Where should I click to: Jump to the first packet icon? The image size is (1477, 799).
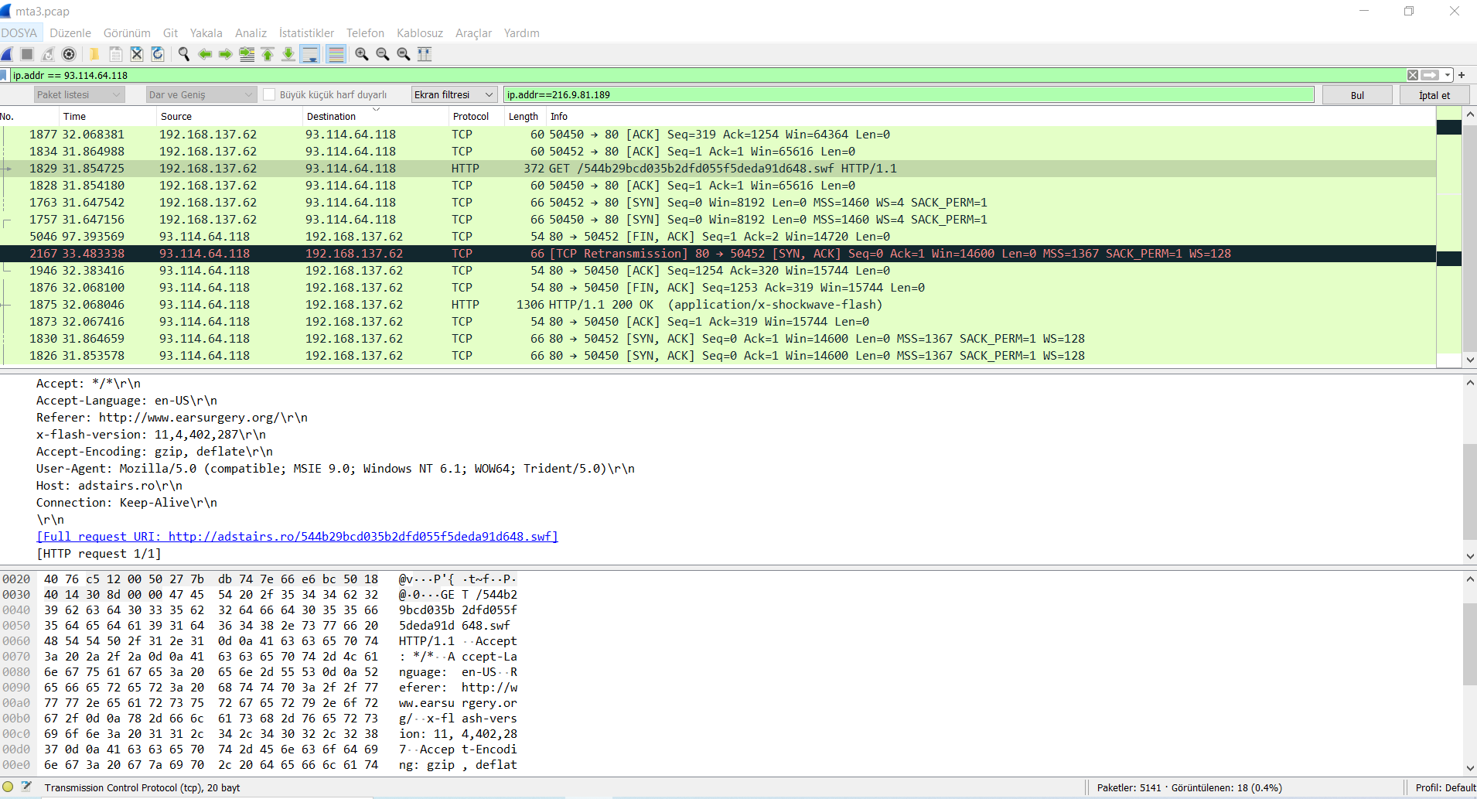[x=268, y=54]
